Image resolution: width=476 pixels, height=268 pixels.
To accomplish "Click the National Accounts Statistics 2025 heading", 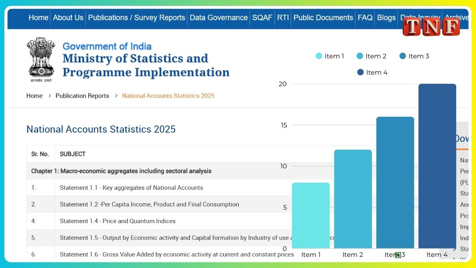I will pyautogui.click(x=101, y=129).
